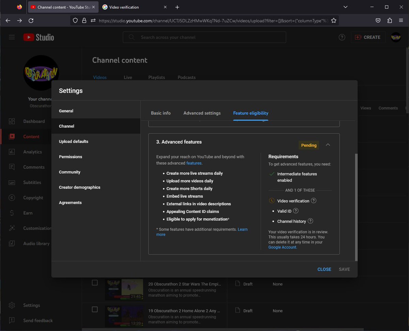Select General in Settings menu
409x331 pixels.
coord(96,111)
